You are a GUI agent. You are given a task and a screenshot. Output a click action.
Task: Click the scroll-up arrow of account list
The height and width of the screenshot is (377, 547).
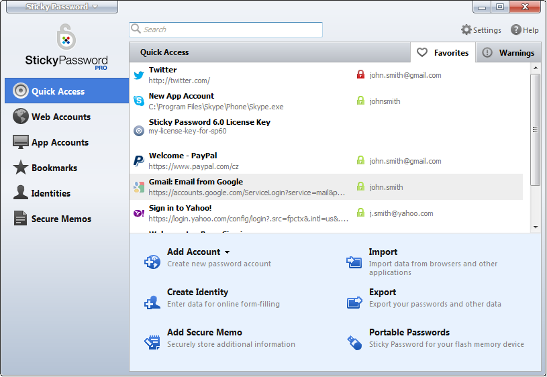[x=536, y=68]
